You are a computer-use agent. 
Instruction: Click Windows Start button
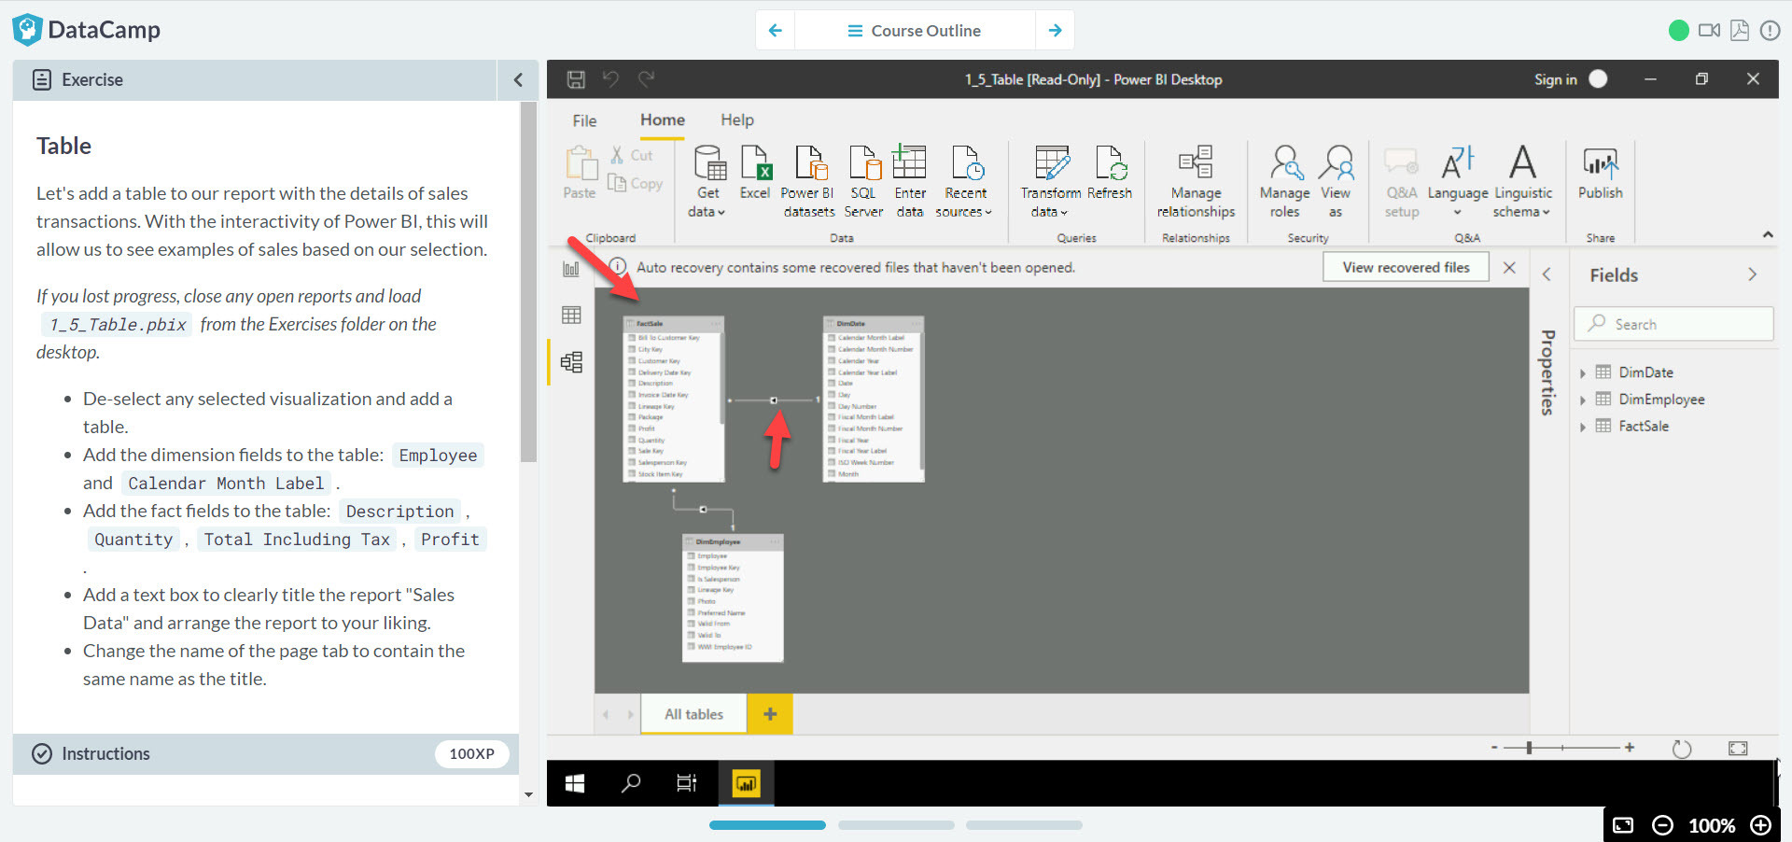pos(575,783)
